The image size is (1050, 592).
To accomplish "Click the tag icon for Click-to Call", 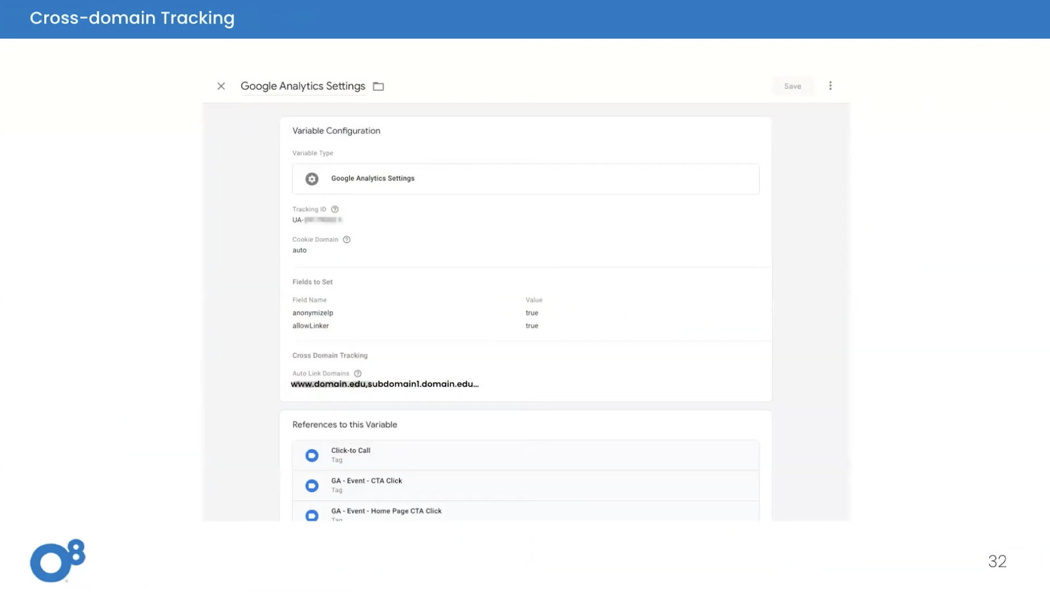I will pos(312,455).
